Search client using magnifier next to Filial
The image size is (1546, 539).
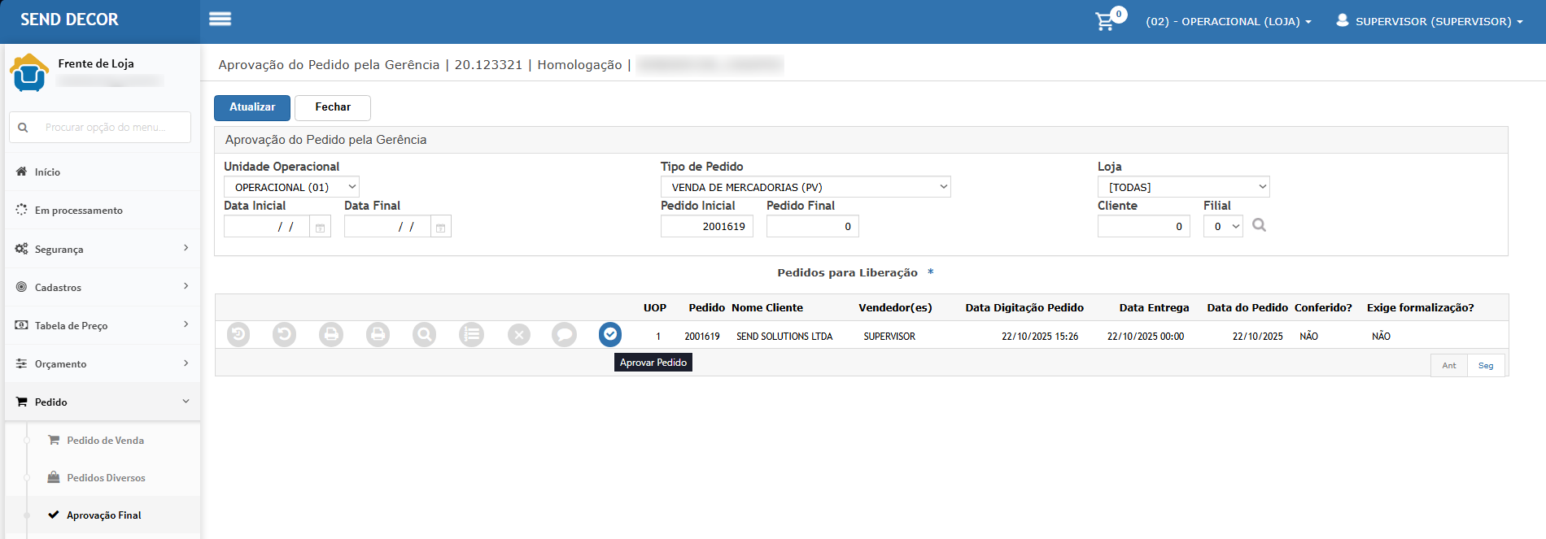click(x=1259, y=226)
